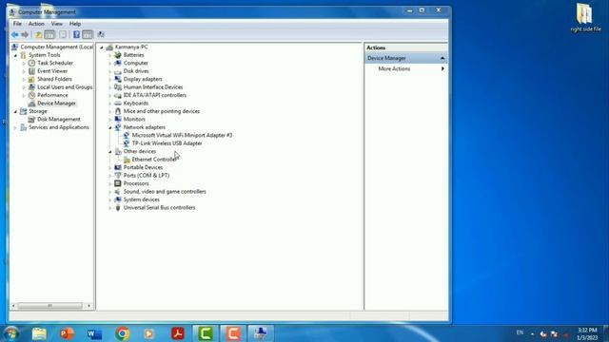Expand Services and Applications node arrow
Image resolution: width=609 pixels, height=342 pixels.
pyautogui.click(x=15, y=127)
